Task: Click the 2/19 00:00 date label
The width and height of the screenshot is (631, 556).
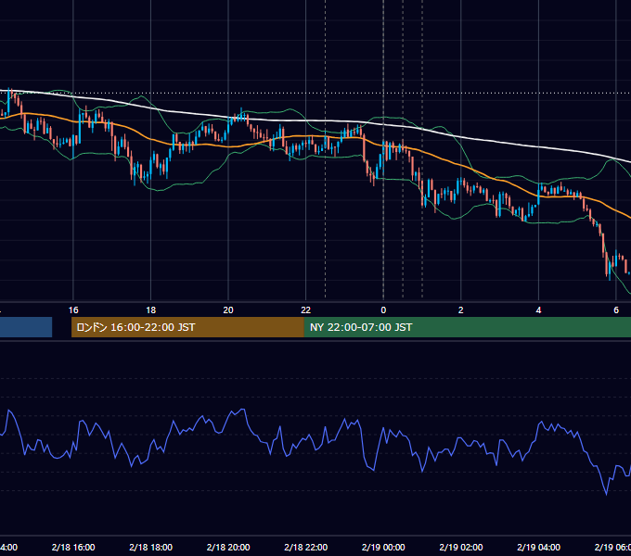Action: tap(383, 547)
